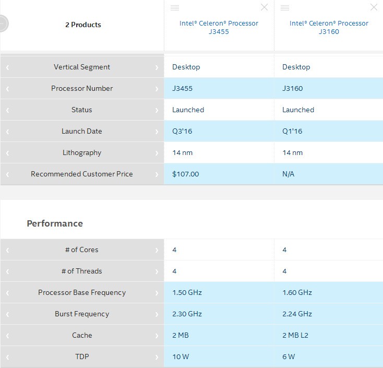Click left arrow on # of Cores row

coord(8,250)
